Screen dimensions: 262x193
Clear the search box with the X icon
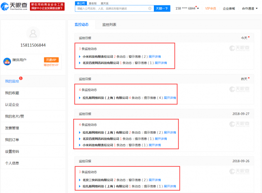(x=150, y=8)
